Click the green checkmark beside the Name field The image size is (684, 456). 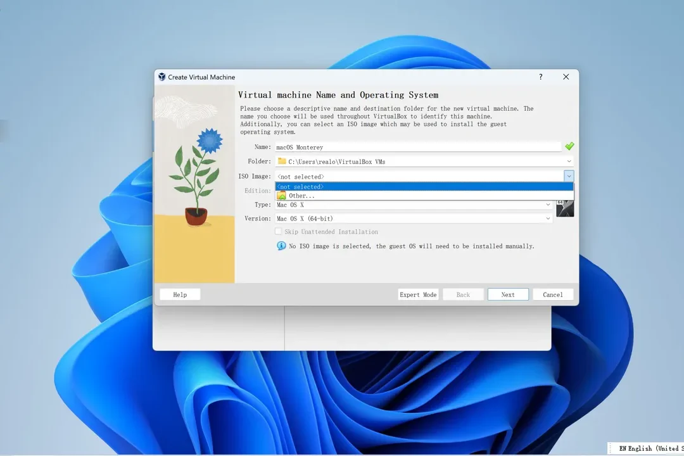coord(569,146)
